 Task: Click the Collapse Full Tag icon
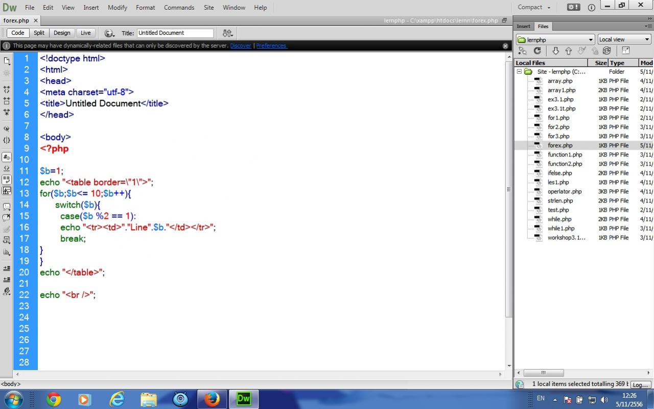tap(7, 89)
